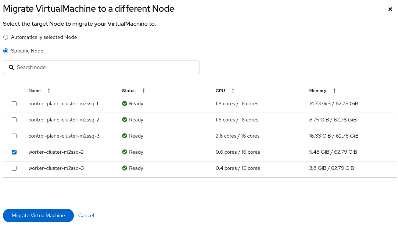398x226 pixels.
Task: Click the Status column sort icon
Action: (144, 91)
